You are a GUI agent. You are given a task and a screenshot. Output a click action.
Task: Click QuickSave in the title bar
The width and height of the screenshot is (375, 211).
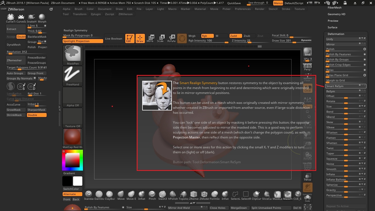click(234, 3)
